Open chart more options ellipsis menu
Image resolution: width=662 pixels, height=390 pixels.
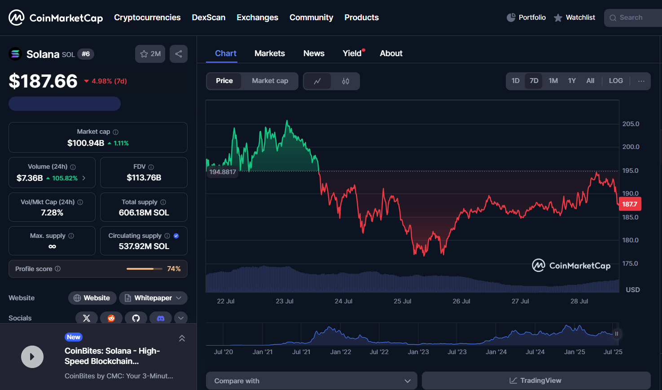(641, 81)
